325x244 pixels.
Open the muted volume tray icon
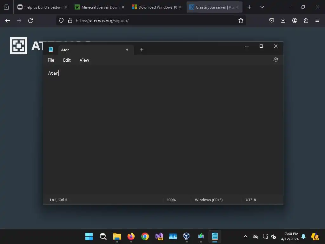(x=274, y=236)
